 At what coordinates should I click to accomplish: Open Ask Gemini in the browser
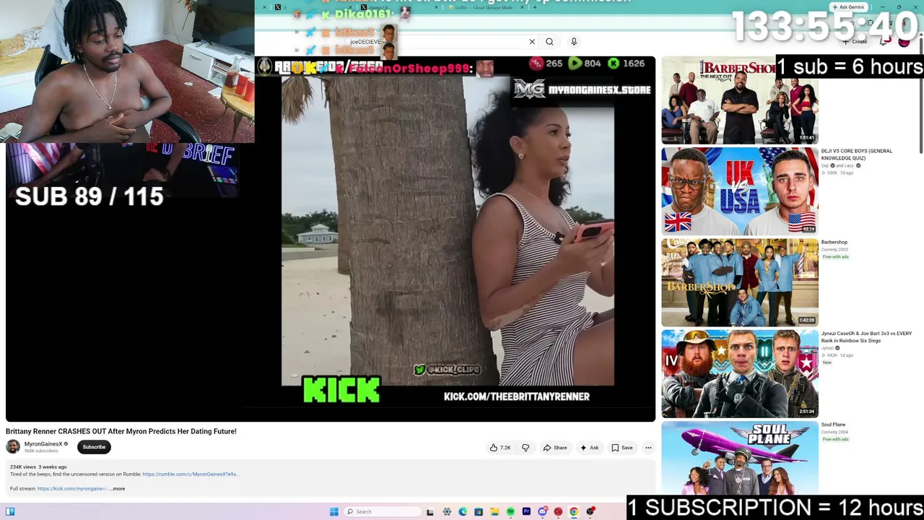click(848, 7)
